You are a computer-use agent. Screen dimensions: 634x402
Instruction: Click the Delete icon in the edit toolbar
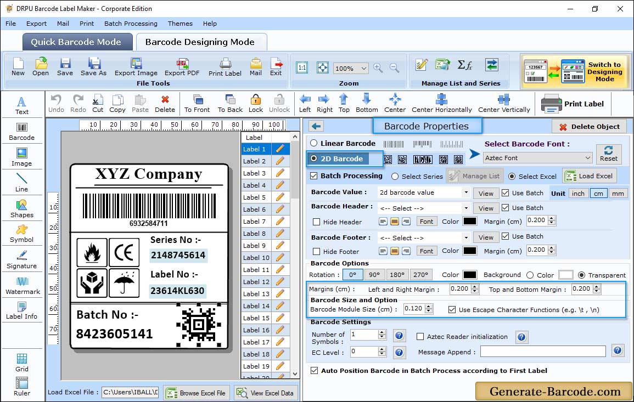[x=165, y=104]
